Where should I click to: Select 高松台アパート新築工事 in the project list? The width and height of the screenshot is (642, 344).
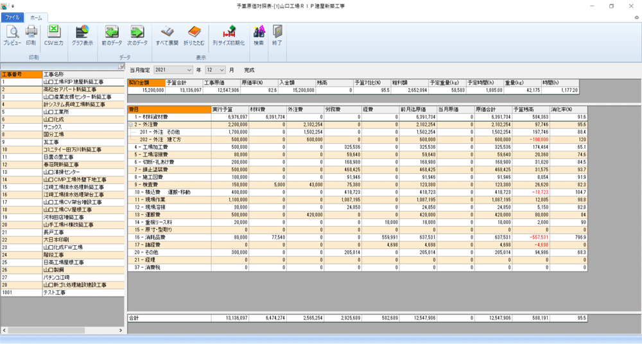[72, 89]
